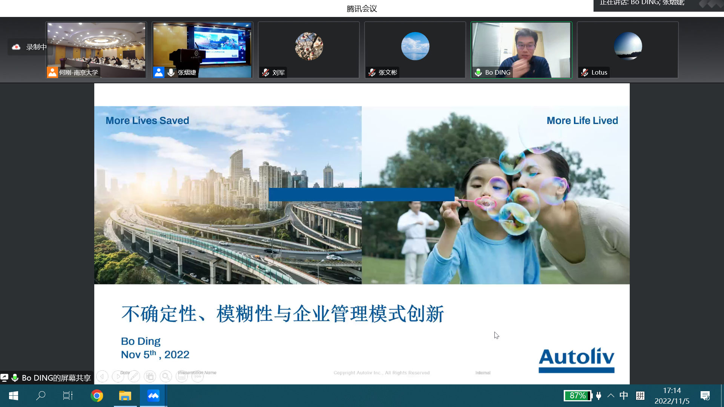
Task: Click the next slide arrow in slideshow controls
Action: click(118, 376)
